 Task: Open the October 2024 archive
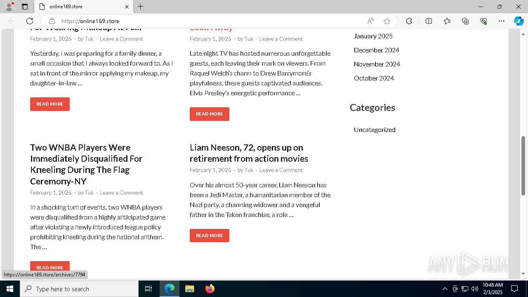[374, 78]
